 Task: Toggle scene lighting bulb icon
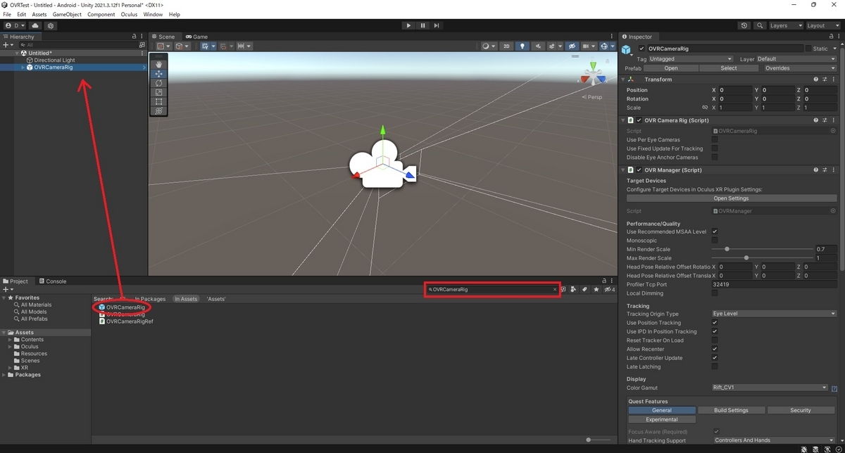point(522,46)
